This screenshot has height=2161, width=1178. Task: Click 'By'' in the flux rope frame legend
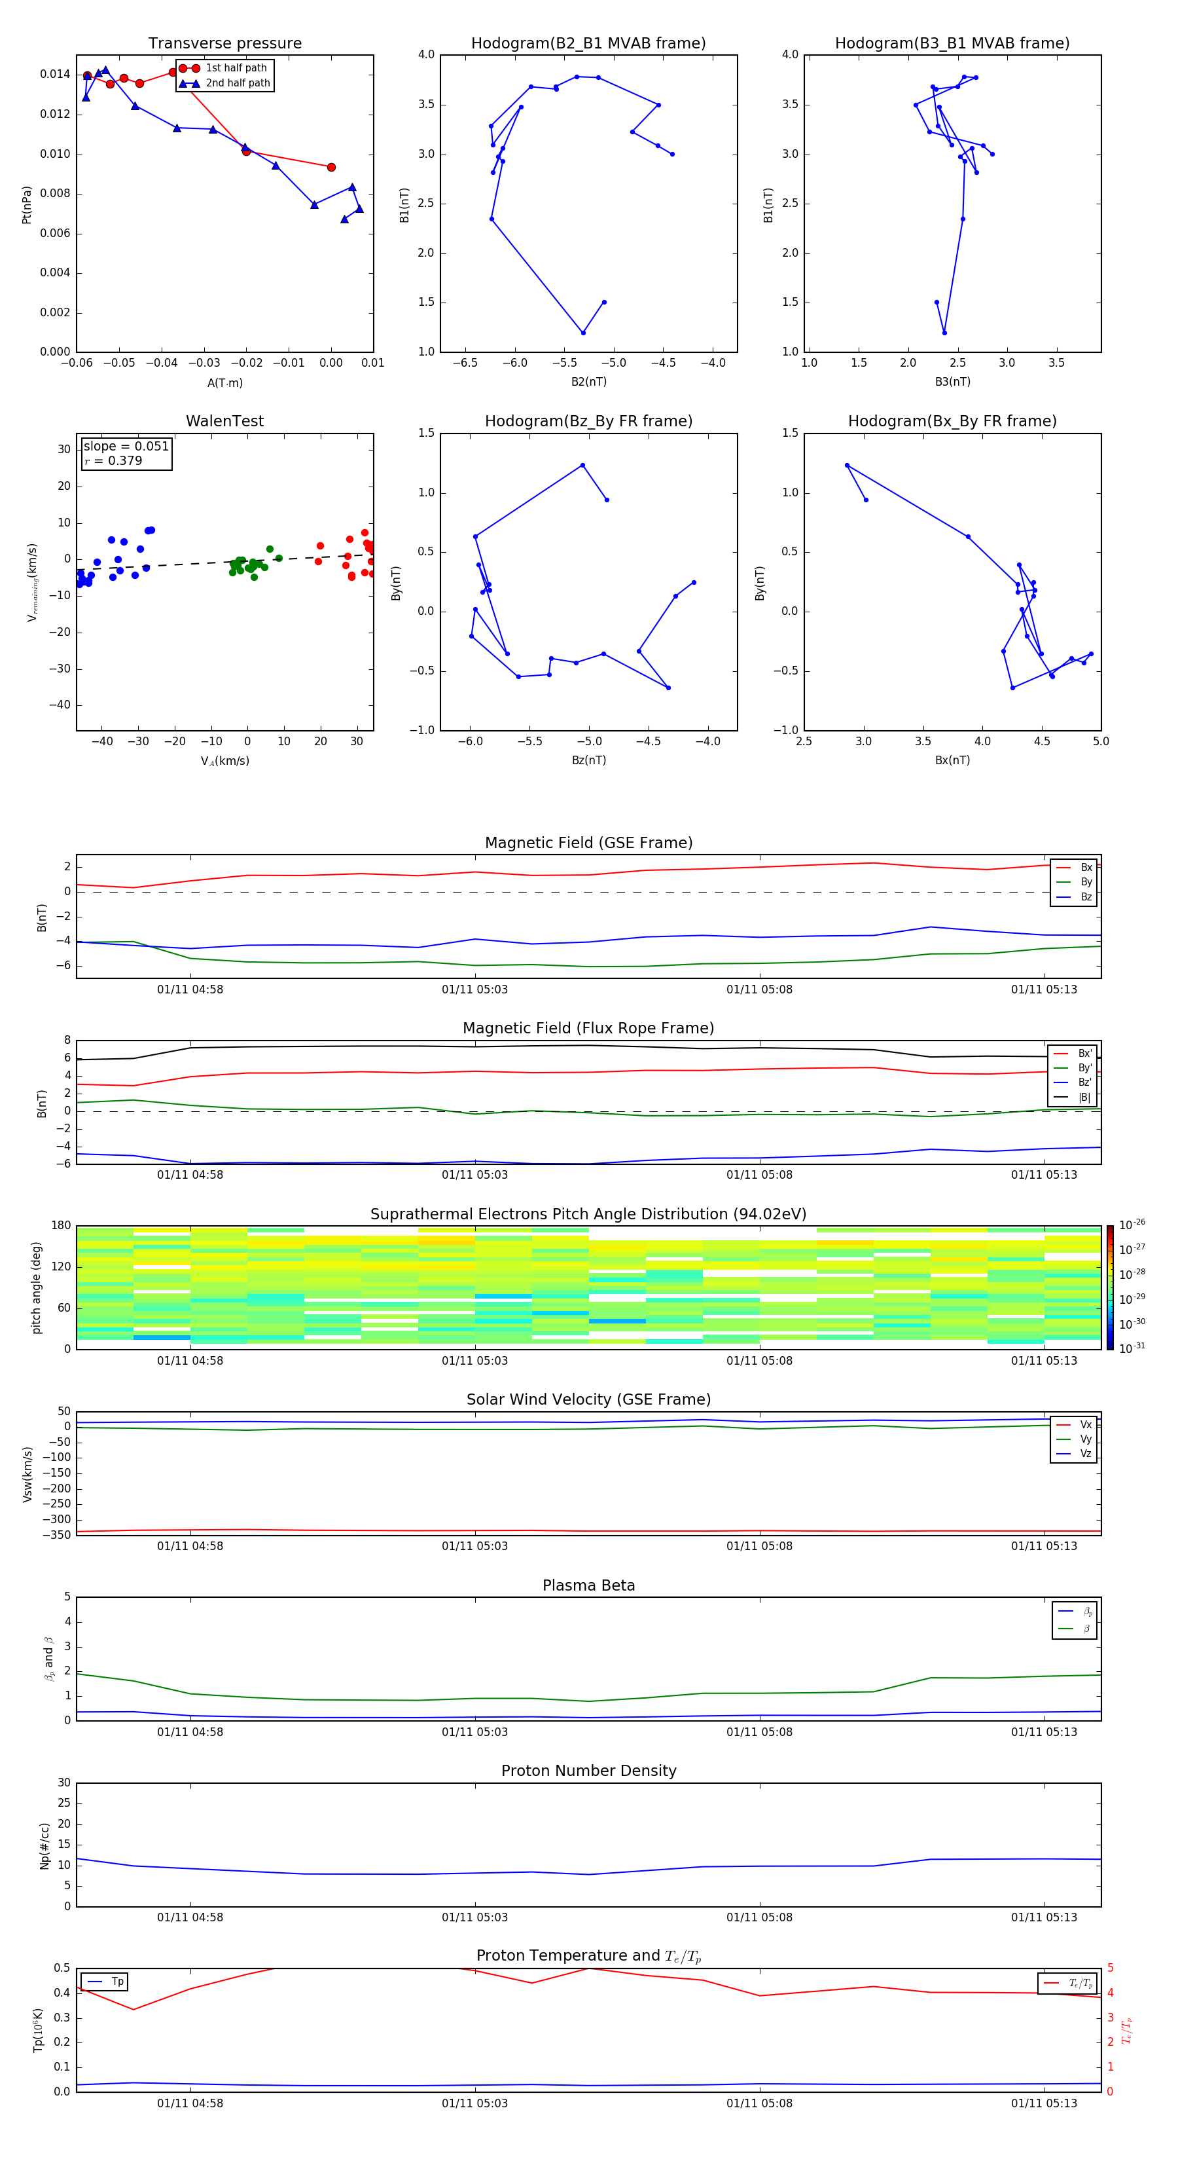pos(1085,1068)
